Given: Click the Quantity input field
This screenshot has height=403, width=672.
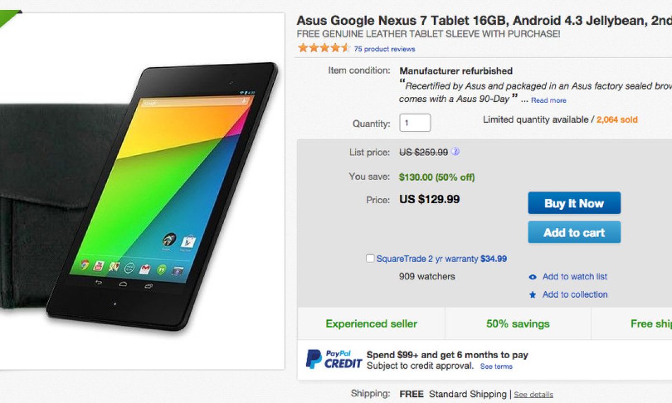Looking at the screenshot, I should tap(414, 123).
